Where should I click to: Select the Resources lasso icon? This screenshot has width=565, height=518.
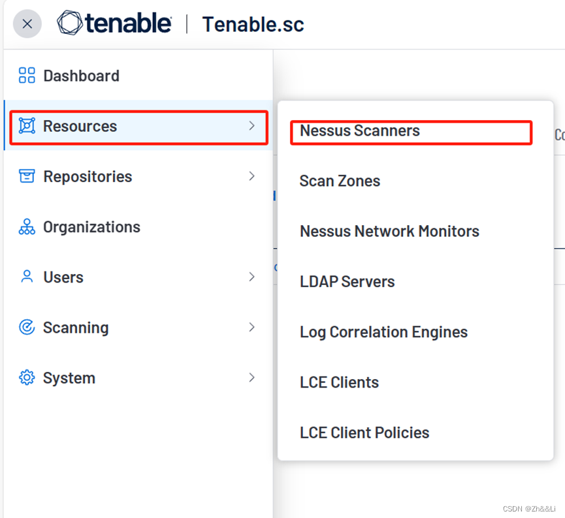[26, 126]
